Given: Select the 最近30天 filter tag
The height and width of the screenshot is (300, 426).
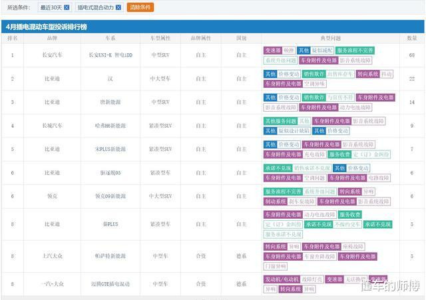Looking at the screenshot, I should coord(55,7).
